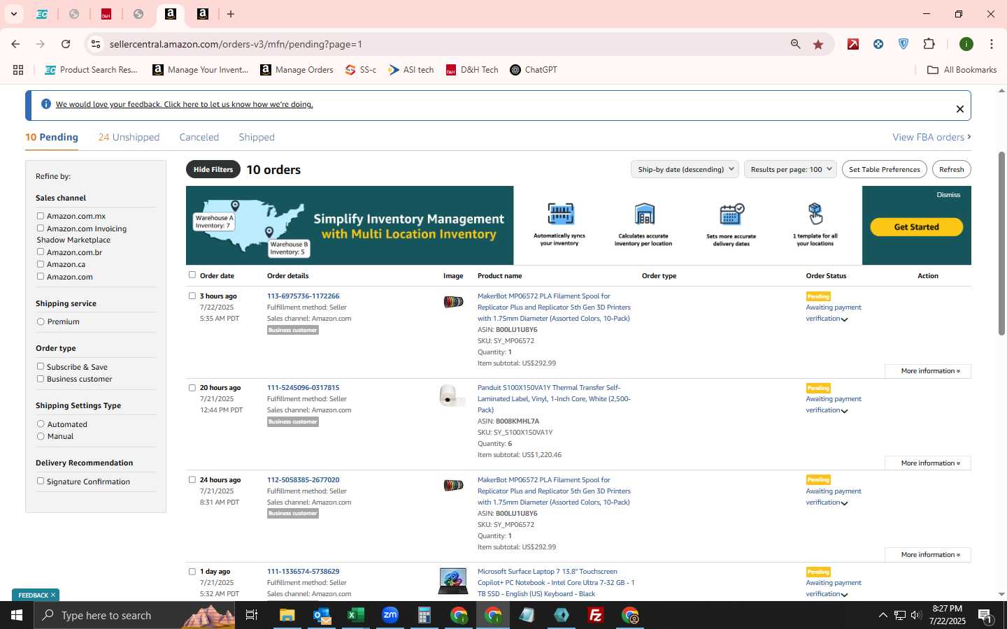Show hidden system tray icons
Viewport: 1007px width, 629px height.
883,615
